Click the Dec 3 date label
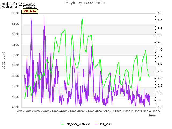Viewport: 172px width, 129px height. (138, 111)
